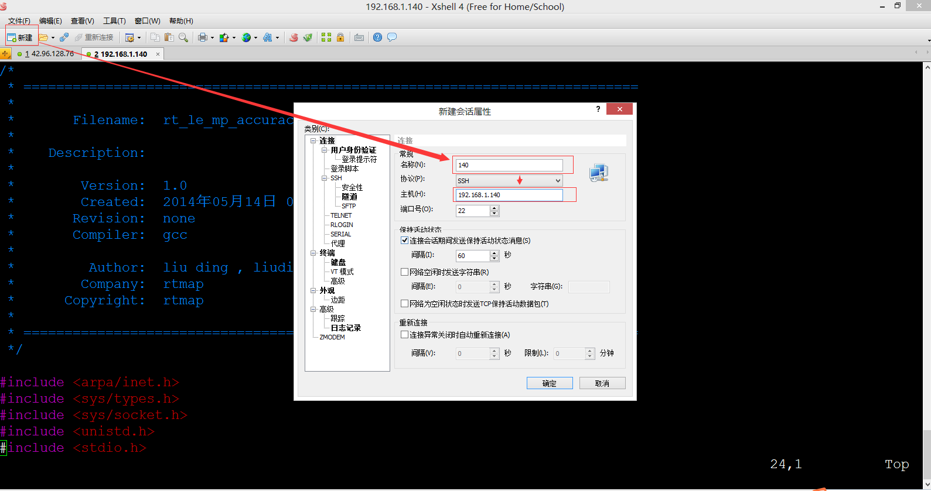Click the 端口号 port number field
Viewport: 931px width, 491px height.
tap(473, 211)
